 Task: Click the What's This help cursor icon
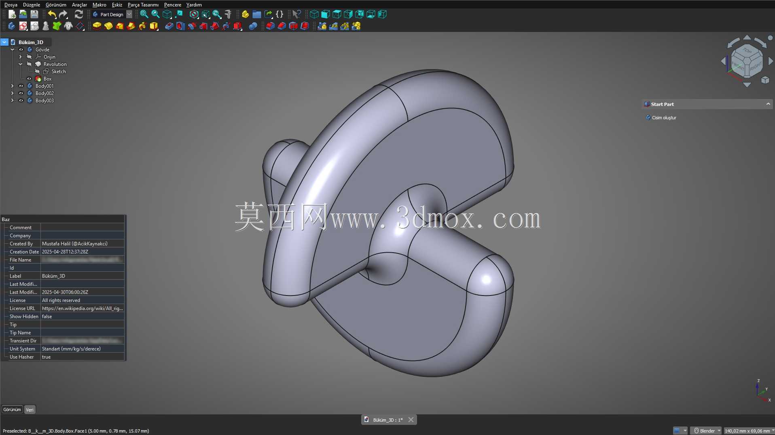[x=296, y=15]
